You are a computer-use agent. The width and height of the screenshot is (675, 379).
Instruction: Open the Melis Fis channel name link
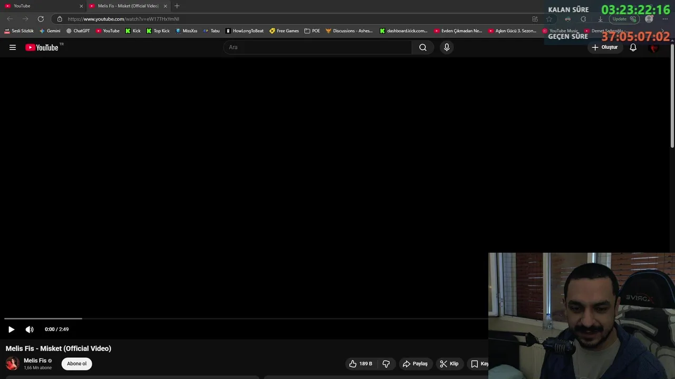point(35,361)
